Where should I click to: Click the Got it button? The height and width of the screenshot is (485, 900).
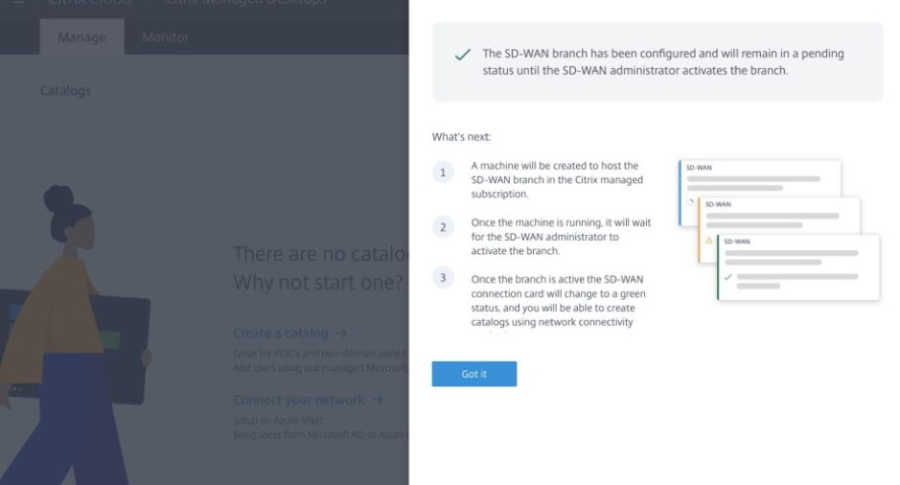[474, 374]
